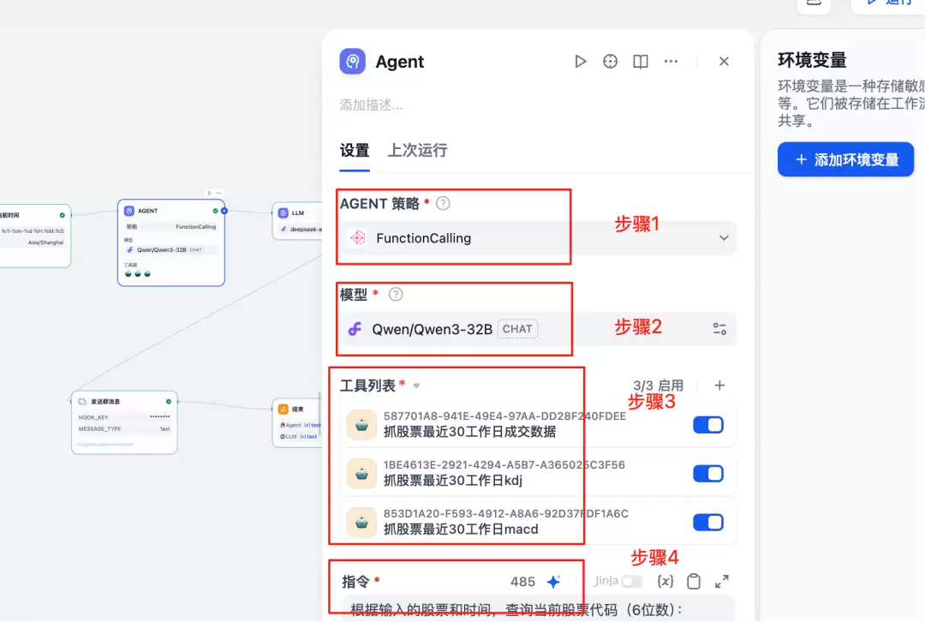
Task: Click MESSAGE_TYPE row in 发送群消息 node
Action: (x=124, y=429)
